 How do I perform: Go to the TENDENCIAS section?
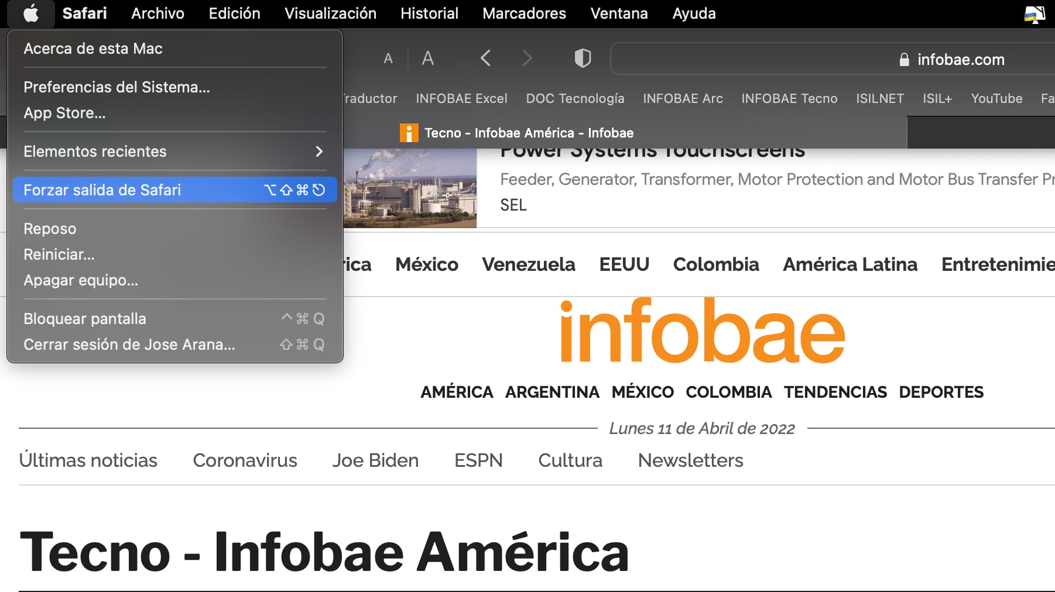[835, 392]
